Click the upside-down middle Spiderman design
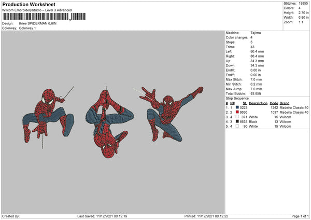Viewport: 311px width, 220px height. [x=109, y=122]
